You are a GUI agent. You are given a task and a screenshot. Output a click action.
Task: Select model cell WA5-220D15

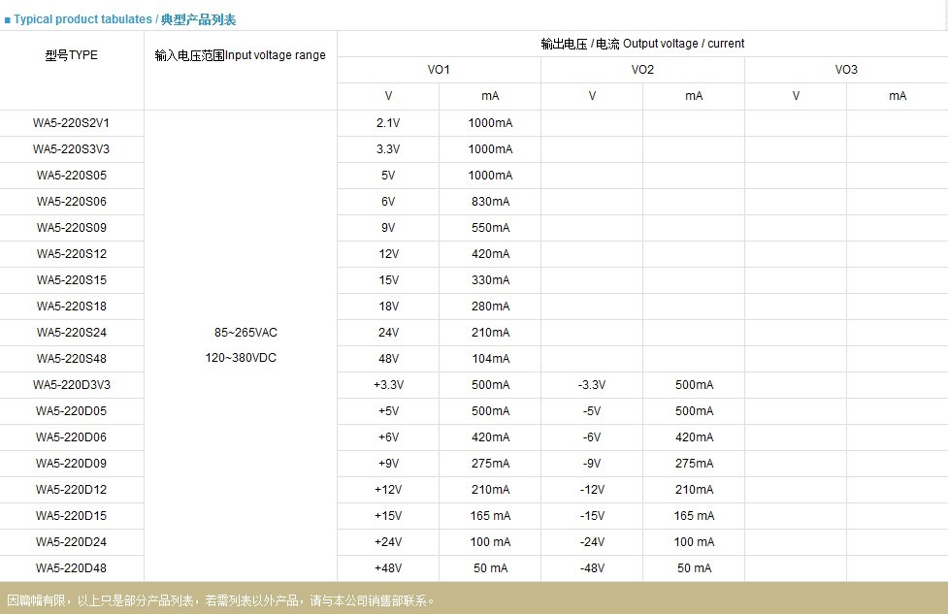(72, 515)
